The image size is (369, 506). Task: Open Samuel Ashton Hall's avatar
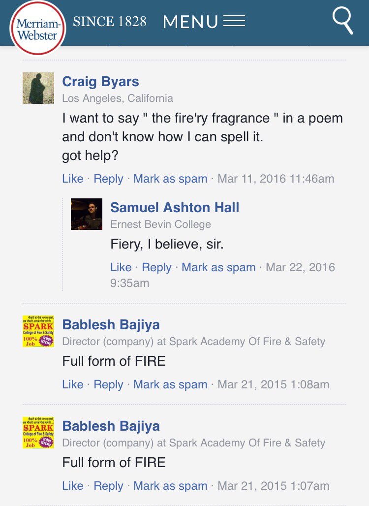[x=87, y=214]
